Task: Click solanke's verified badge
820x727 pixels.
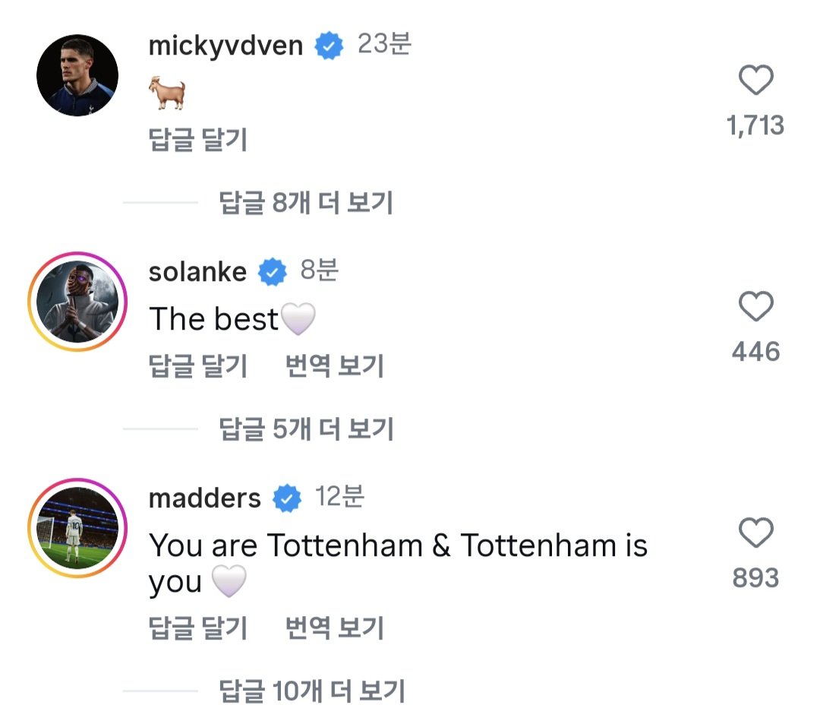Action: 273,272
